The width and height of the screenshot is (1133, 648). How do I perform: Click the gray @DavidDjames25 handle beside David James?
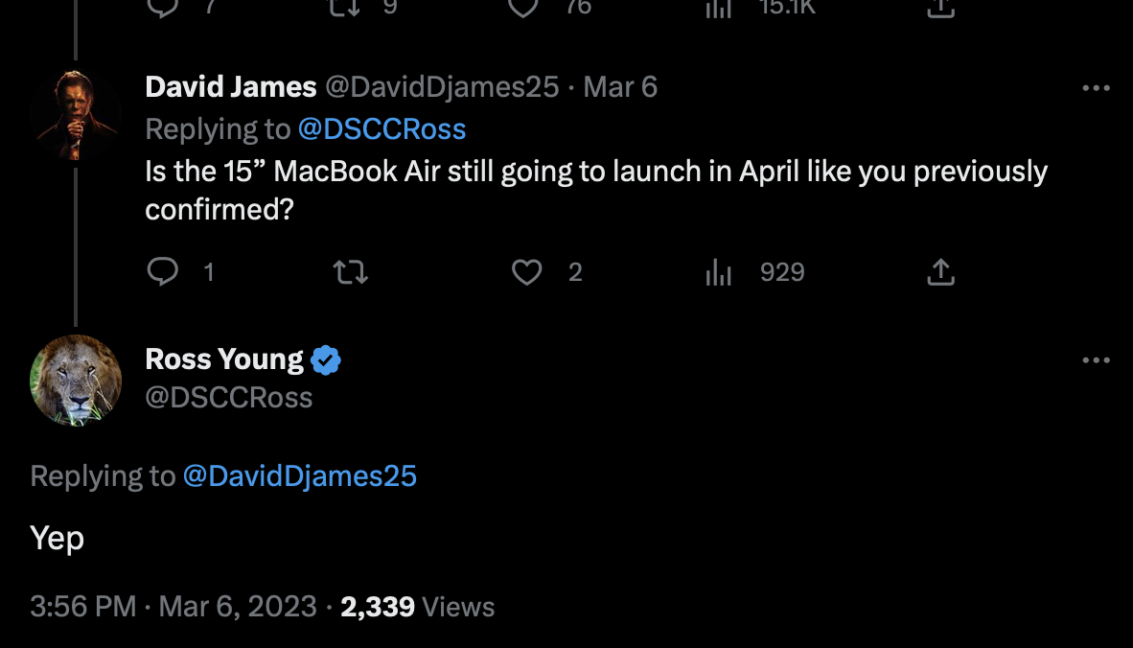coord(442,87)
